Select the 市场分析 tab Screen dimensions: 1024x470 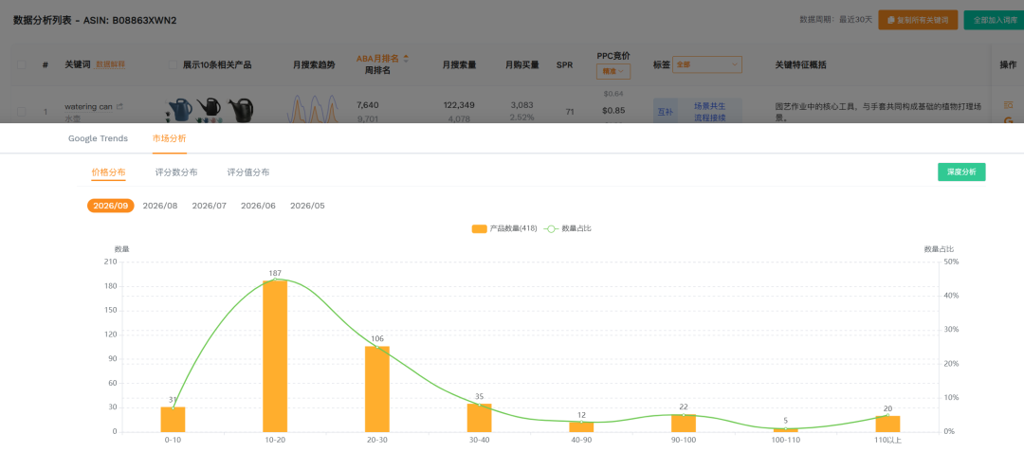click(x=170, y=138)
